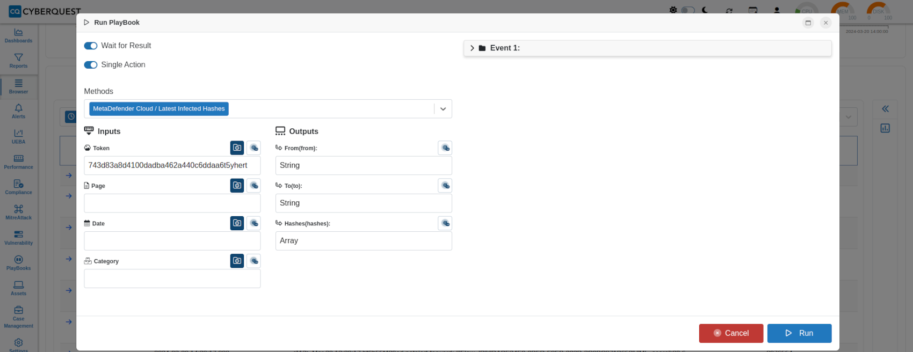The image size is (913, 352).
Task: Click the "Run PlayBook" dialog title
Action: pyautogui.click(x=117, y=23)
